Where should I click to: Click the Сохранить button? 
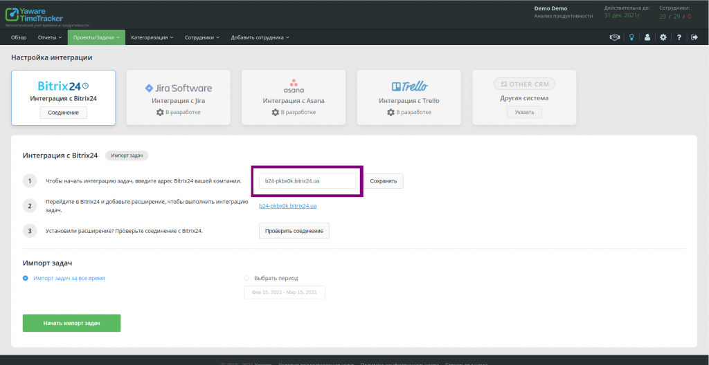pos(384,181)
